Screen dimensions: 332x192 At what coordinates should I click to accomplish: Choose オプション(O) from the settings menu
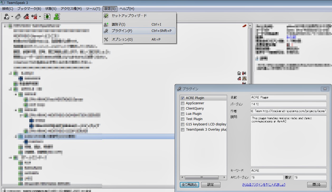(139, 40)
